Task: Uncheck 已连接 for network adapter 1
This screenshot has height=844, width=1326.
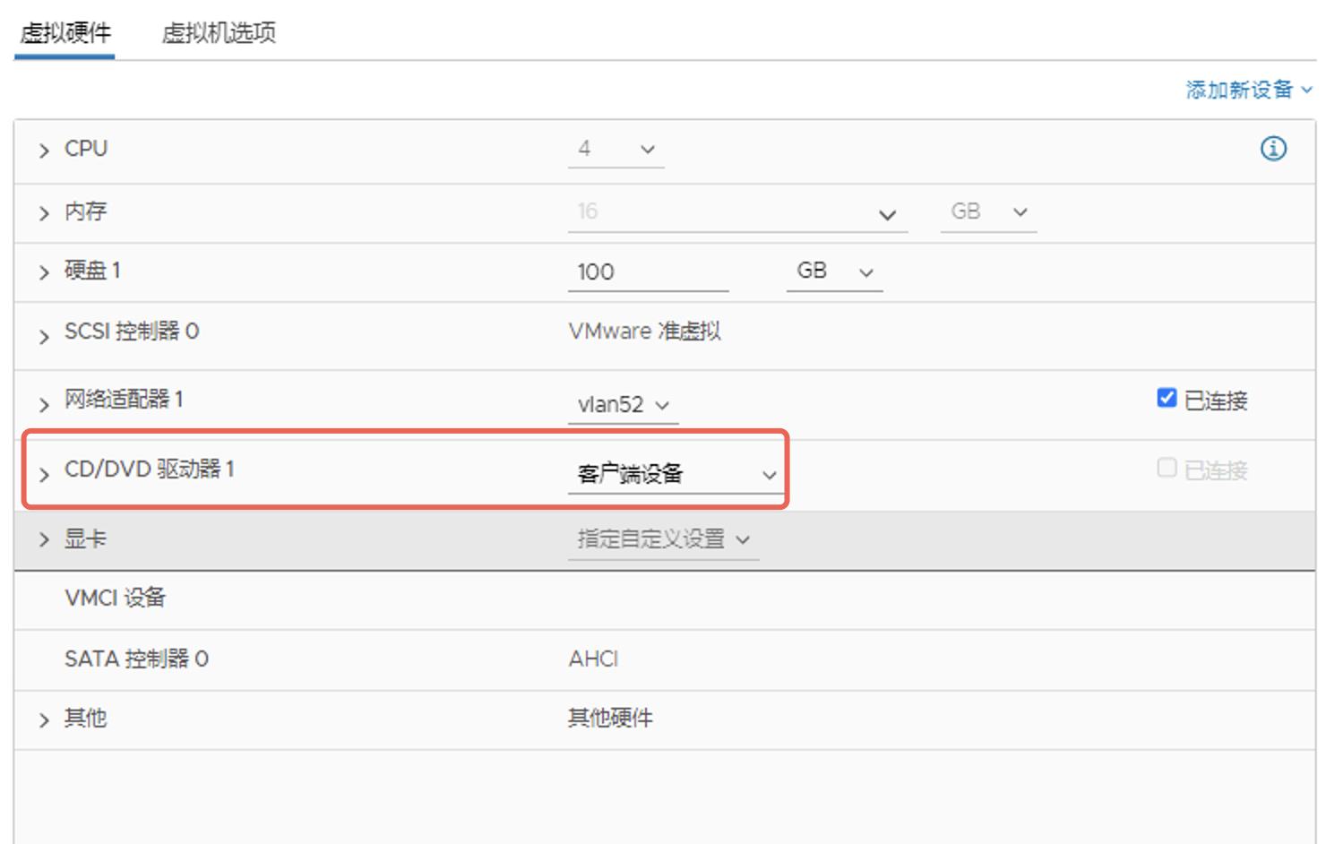Action: pos(1167,398)
